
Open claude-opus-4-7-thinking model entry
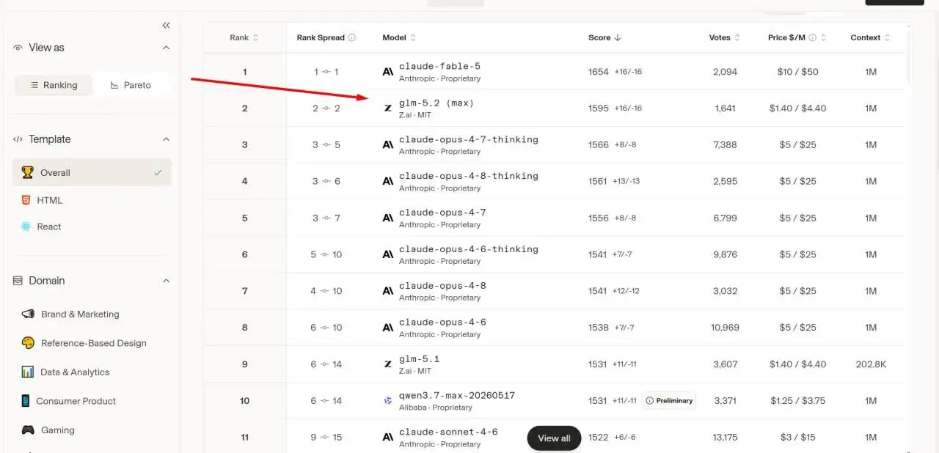(x=469, y=139)
